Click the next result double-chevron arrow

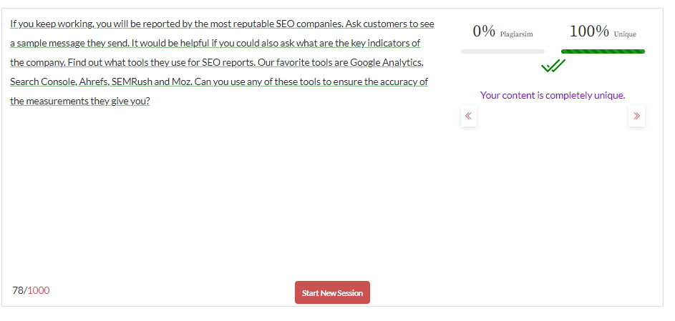click(636, 116)
